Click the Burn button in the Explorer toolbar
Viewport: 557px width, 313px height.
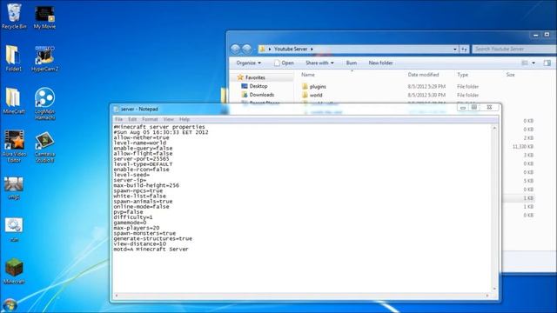tap(352, 63)
